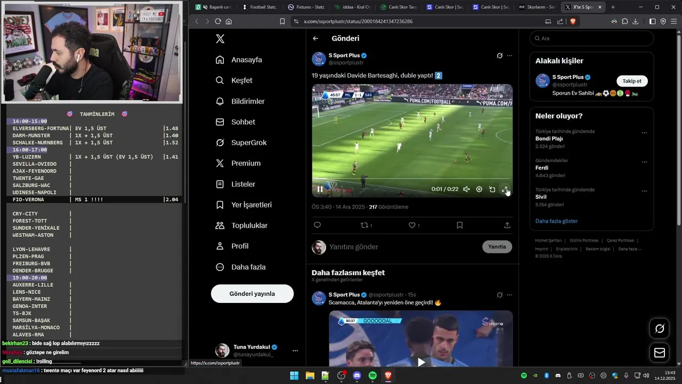
Task: Open Yer İşaretleri bookmarks
Action: pos(243,205)
